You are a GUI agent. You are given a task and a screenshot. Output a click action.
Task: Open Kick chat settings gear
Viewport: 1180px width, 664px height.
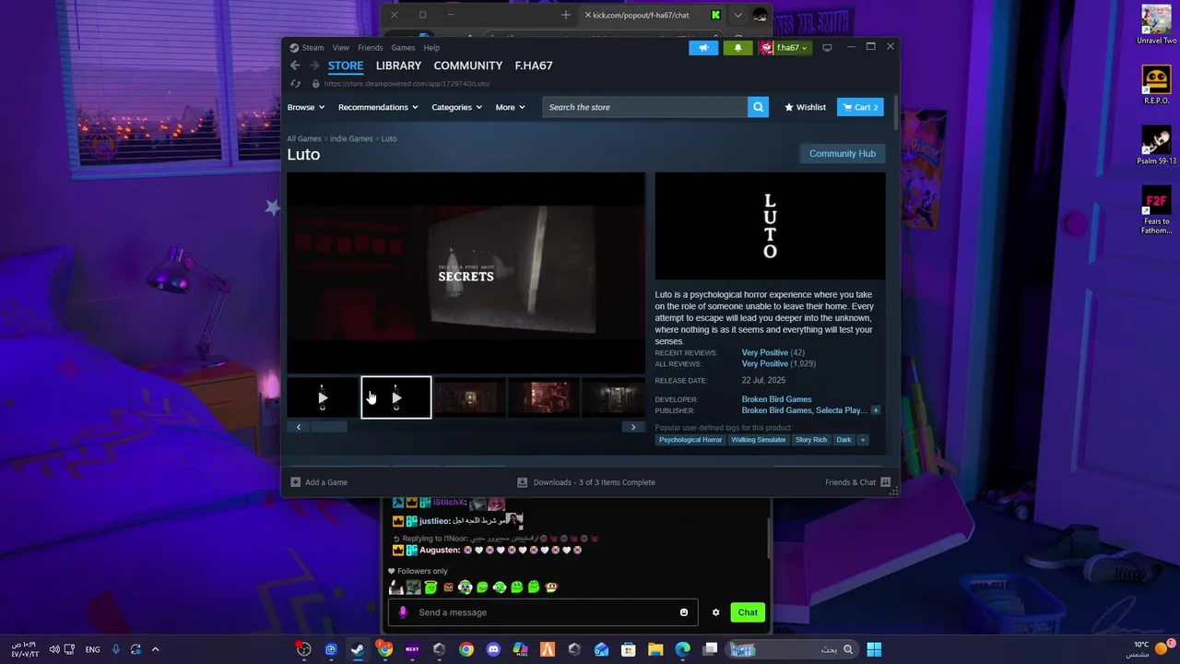coord(715,612)
